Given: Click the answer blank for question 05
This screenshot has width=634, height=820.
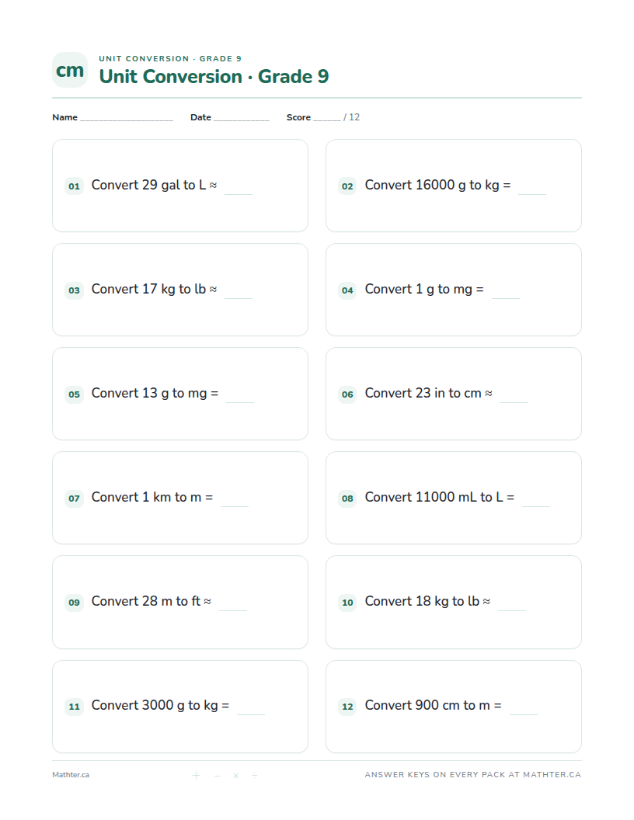Looking at the screenshot, I should 240,401.
